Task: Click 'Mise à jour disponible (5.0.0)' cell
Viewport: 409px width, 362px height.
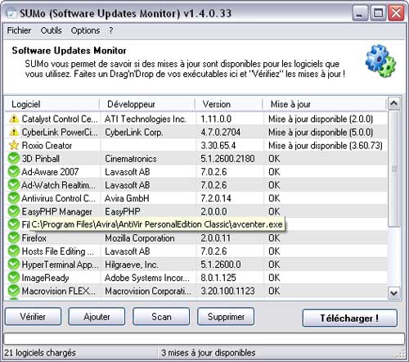Action: point(321,133)
